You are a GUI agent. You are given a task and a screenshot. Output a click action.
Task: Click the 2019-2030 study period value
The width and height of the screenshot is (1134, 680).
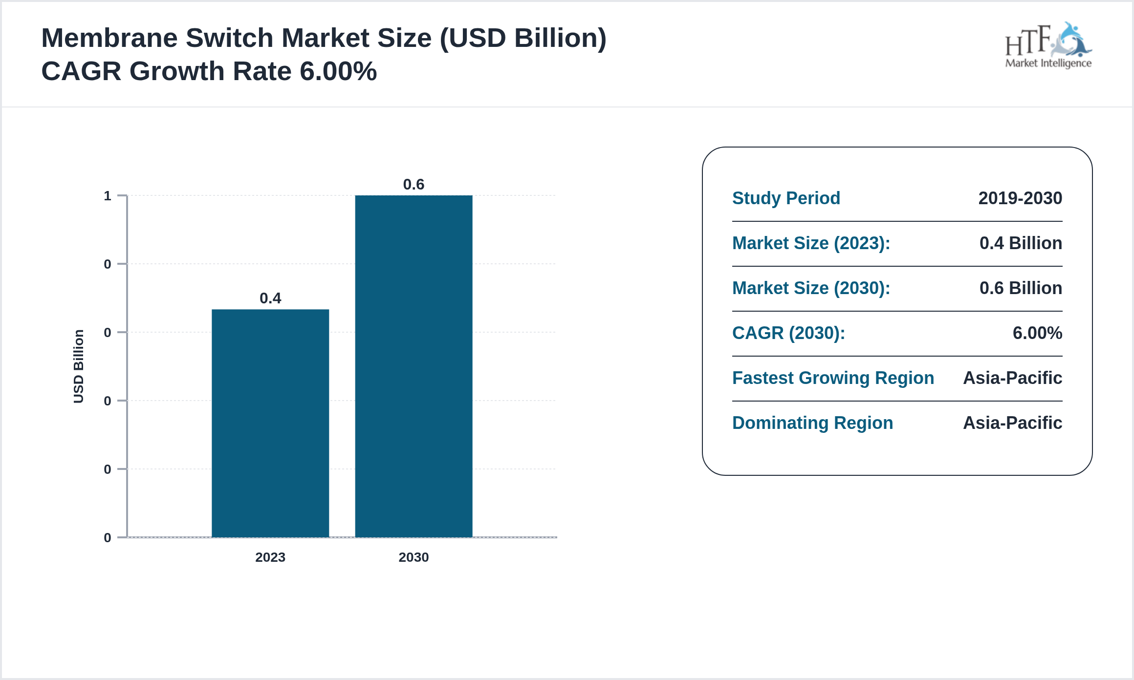[1020, 198]
